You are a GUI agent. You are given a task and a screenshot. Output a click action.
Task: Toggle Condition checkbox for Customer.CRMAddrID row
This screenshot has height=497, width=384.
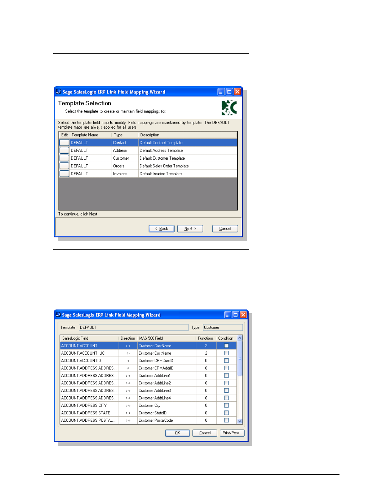tap(226, 368)
